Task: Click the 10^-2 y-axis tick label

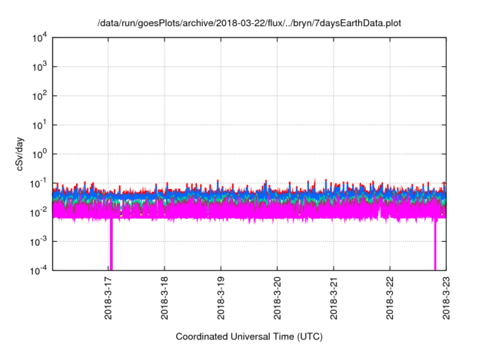Action: click(x=38, y=213)
